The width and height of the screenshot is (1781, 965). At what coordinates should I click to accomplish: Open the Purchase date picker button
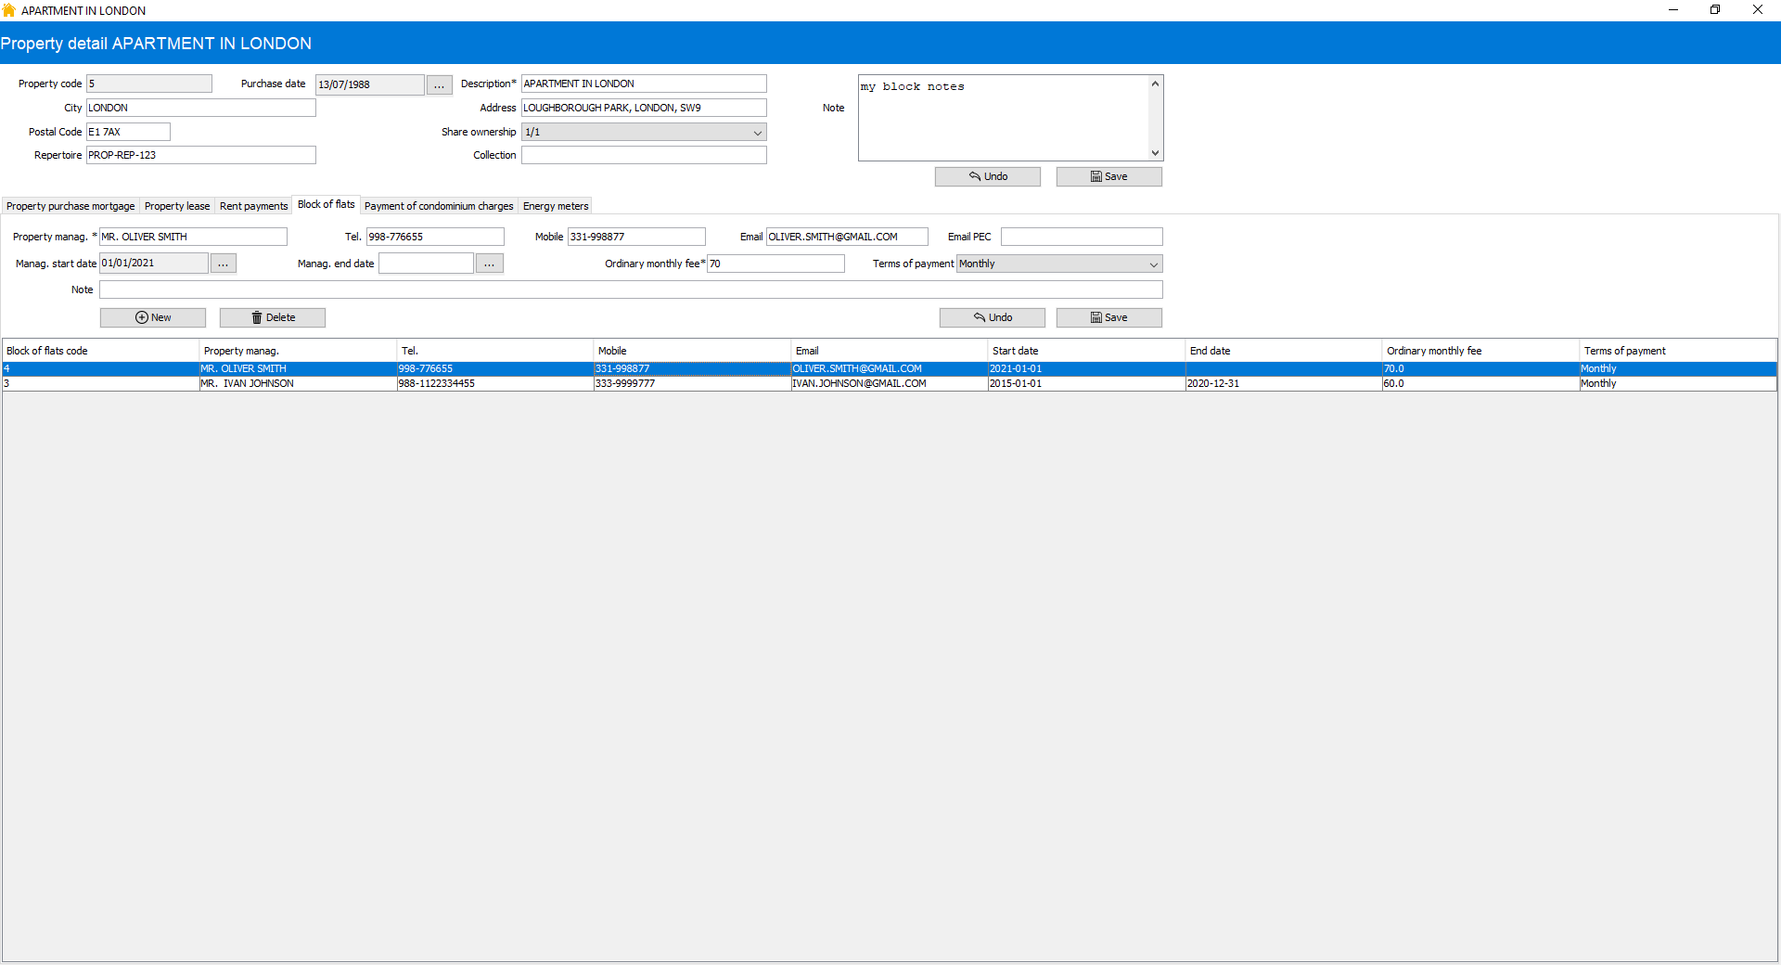click(439, 85)
